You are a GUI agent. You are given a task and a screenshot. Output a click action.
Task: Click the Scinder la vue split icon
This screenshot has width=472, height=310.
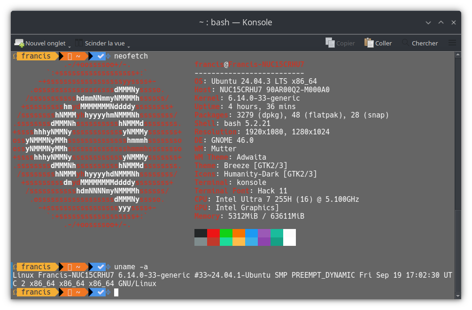[79, 43]
